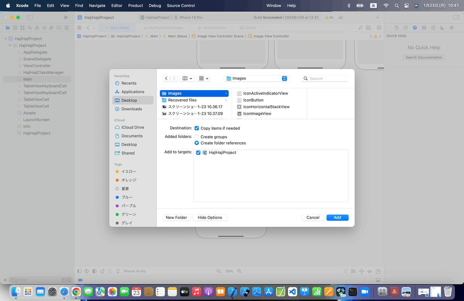The width and height of the screenshot is (464, 301).
Task: Open the Debug menu
Action: pyautogui.click(x=155, y=5)
